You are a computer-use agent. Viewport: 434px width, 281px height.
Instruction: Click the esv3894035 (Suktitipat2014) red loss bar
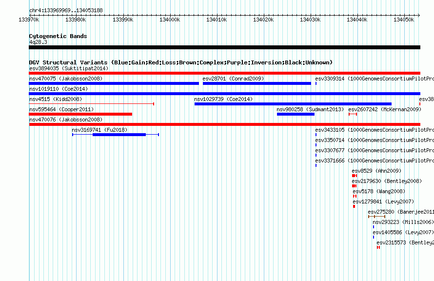(x=224, y=73)
